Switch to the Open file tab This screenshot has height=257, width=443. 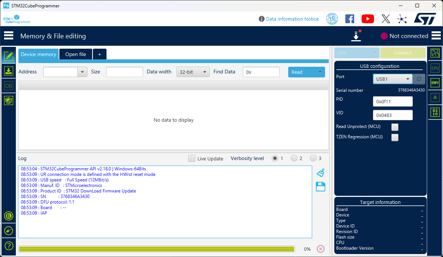76,54
